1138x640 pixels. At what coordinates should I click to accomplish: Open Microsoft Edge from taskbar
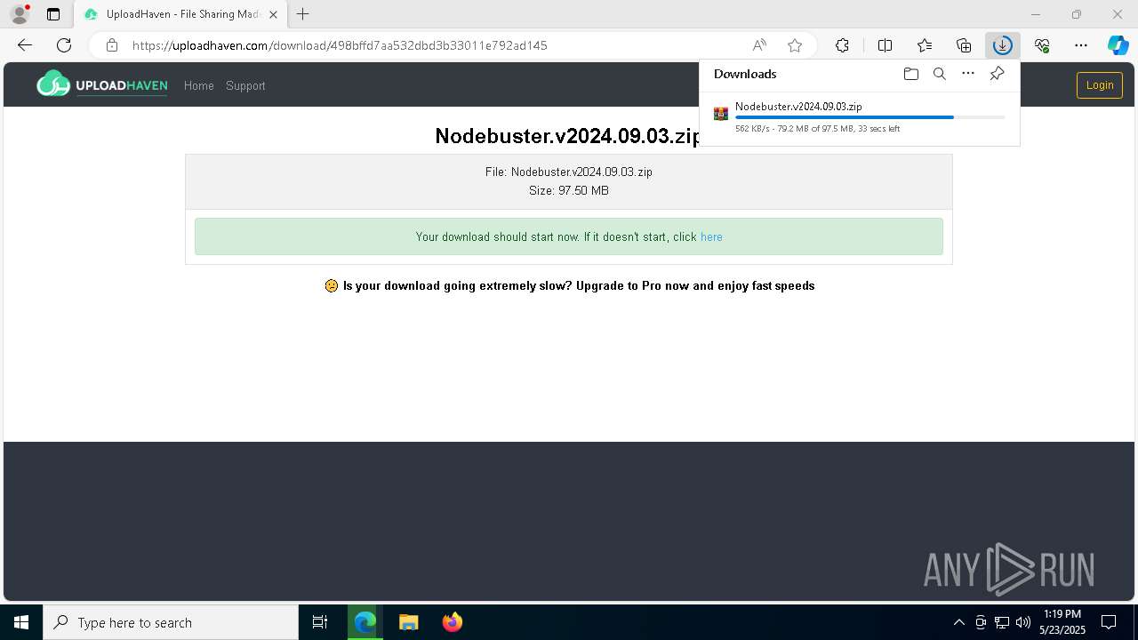click(365, 622)
